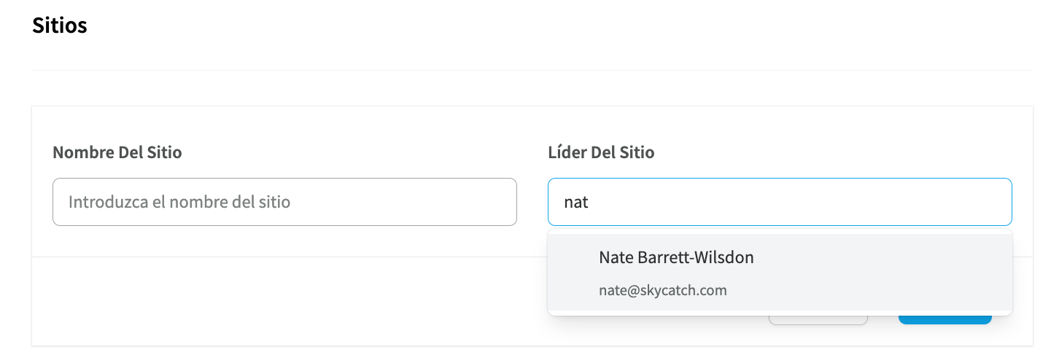1051x355 pixels.
Task: Click the divider line under Sitios heading
Action: tap(532, 70)
